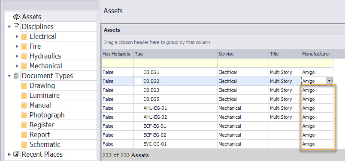
Task: Collapse the Disciplines tree node
Action: 9,27
